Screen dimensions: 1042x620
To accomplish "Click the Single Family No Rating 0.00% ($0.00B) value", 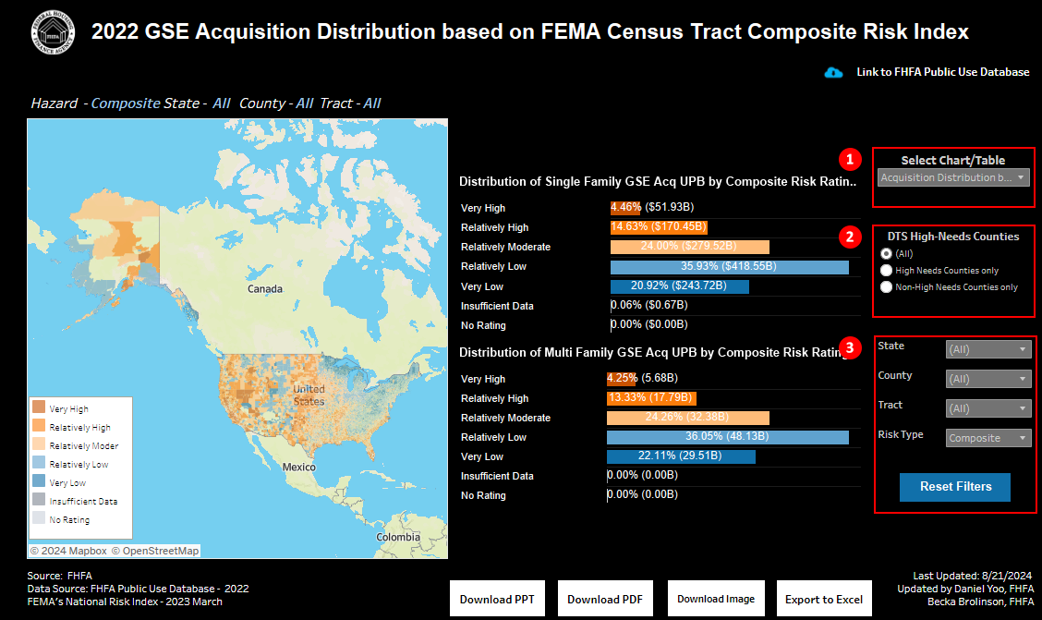I will pyautogui.click(x=649, y=324).
